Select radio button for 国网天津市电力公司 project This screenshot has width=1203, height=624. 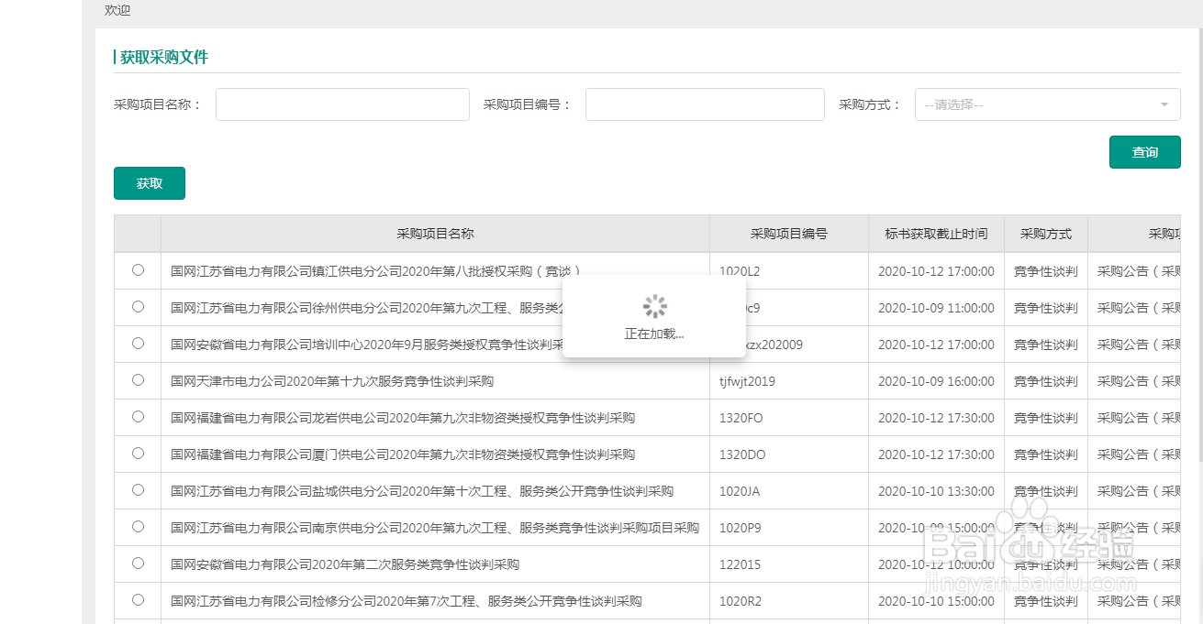[x=138, y=380]
